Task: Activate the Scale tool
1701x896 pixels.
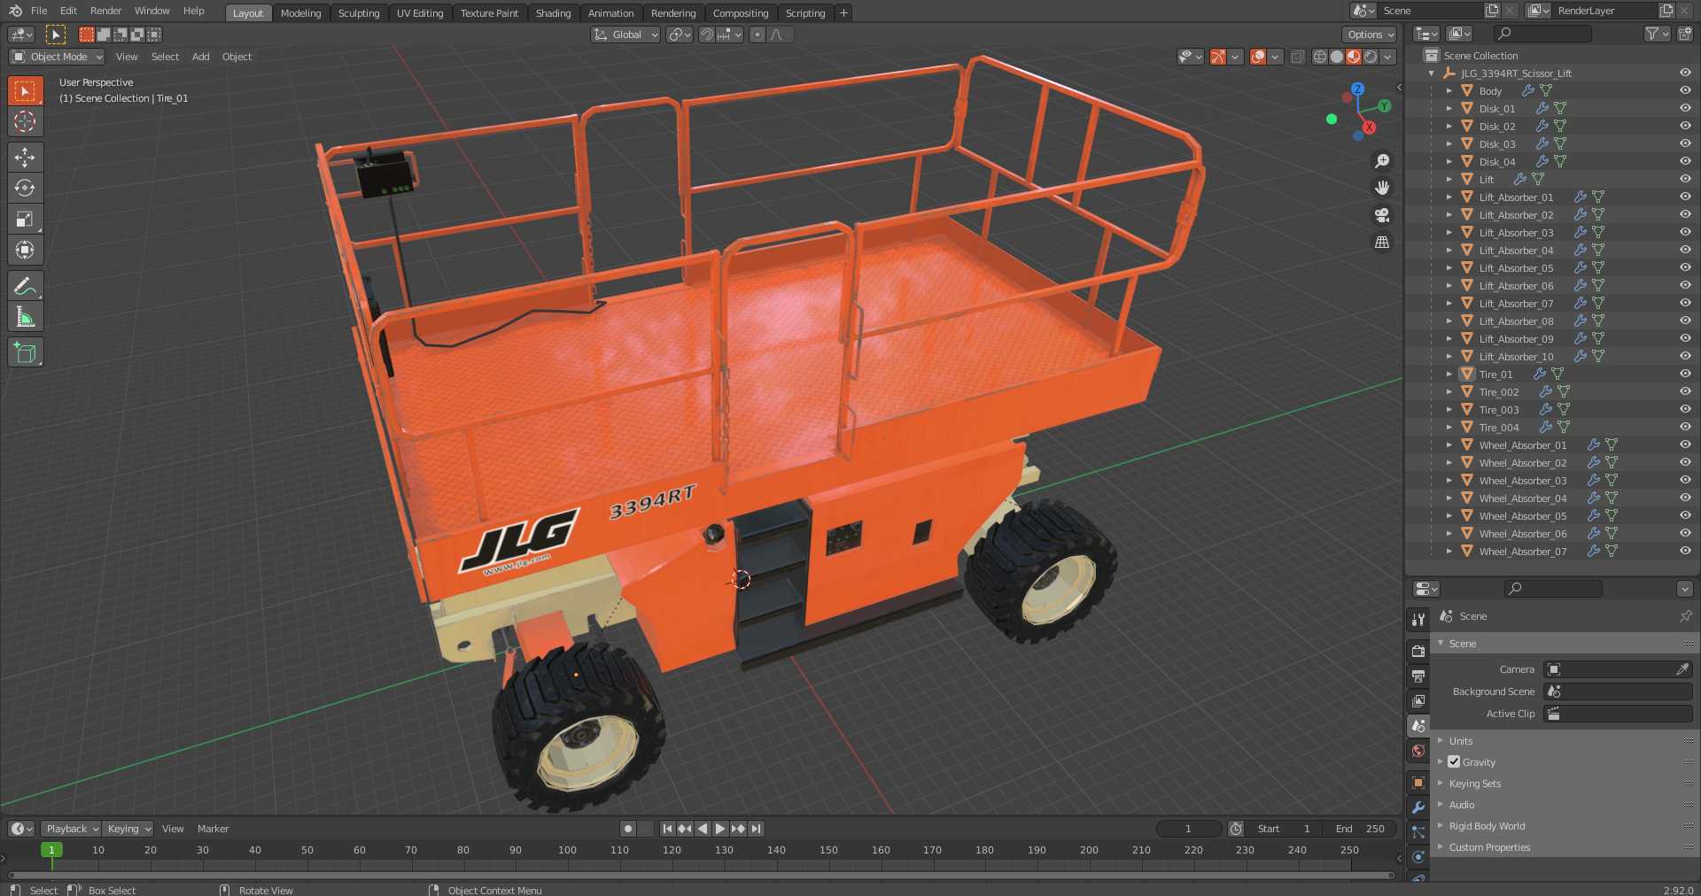Action: pyautogui.click(x=25, y=219)
